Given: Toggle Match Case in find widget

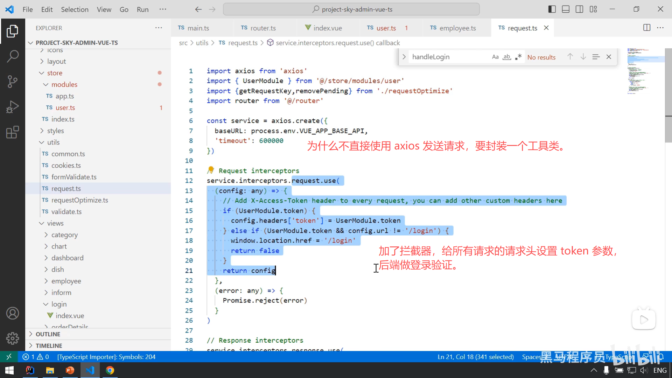Looking at the screenshot, I should pos(495,57).
